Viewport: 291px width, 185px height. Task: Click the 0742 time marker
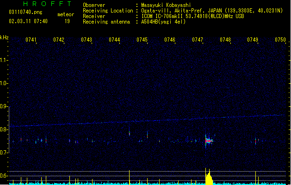click(x=59, y=40)
